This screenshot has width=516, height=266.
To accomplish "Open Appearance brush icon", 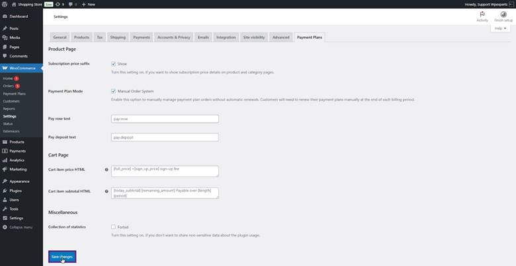I will (x=5, y=182).
